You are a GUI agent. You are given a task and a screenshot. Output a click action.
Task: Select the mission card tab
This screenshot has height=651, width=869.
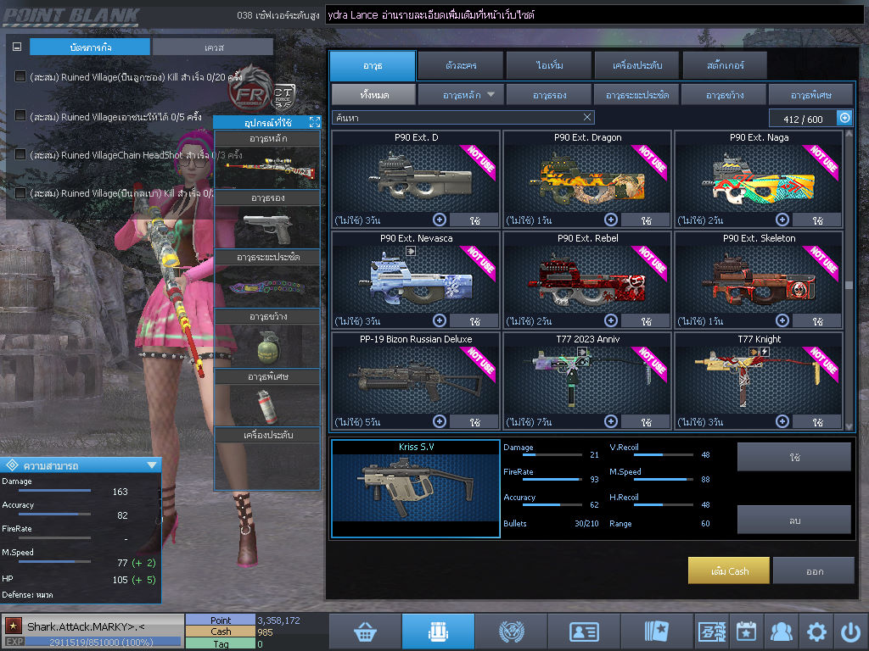(90, 47)
